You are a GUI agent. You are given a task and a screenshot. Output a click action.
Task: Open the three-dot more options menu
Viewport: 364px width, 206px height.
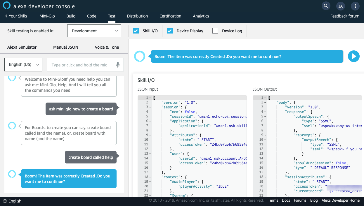point(355,6)
